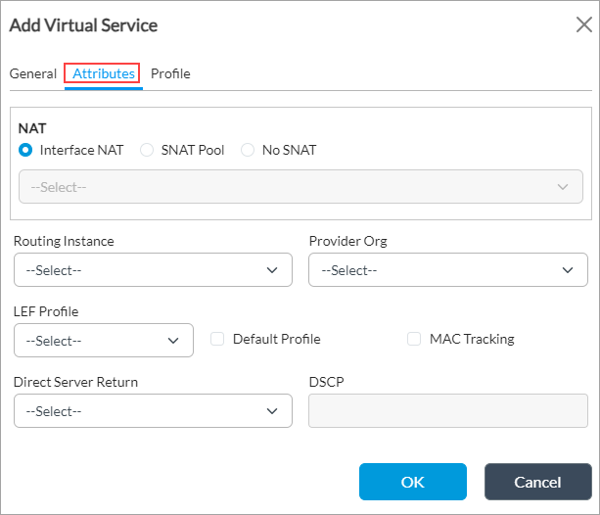Select the No SNAT radio button
The height and width of the screenshot is (515, 600).
(248, 150)
